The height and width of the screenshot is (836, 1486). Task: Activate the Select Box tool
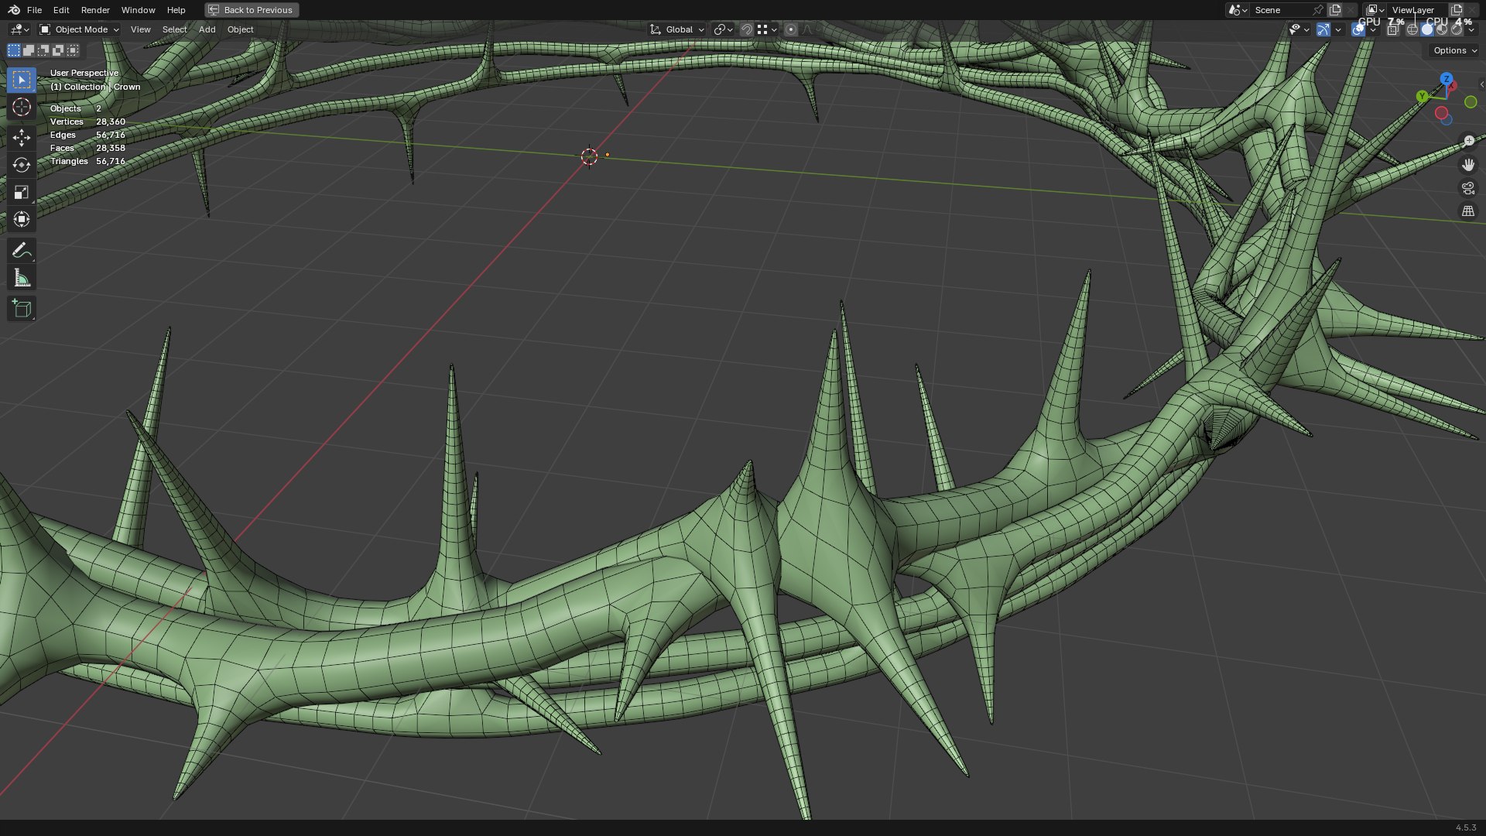pyautogui.click(x=22, y=80)
